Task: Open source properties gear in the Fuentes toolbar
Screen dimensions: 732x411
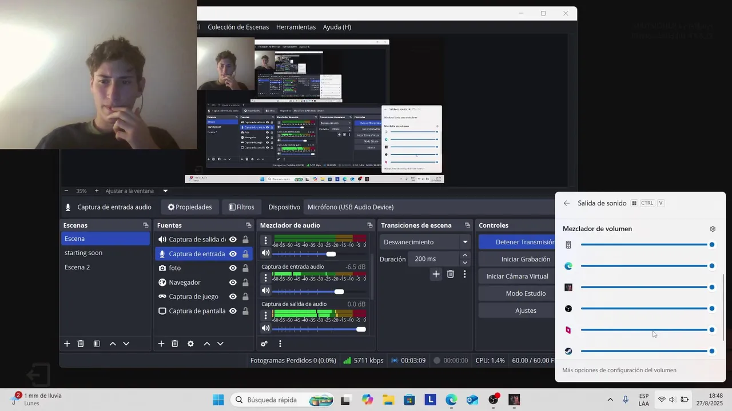Action: (x=190, y=344)
